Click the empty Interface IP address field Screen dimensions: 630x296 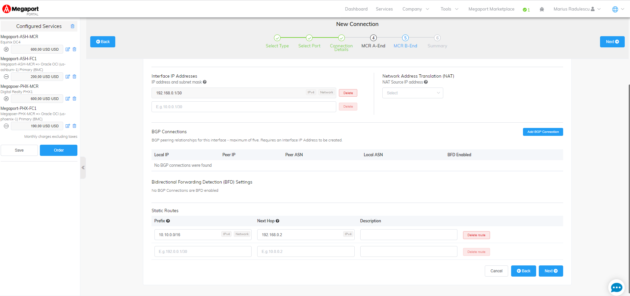click(243, 107)
